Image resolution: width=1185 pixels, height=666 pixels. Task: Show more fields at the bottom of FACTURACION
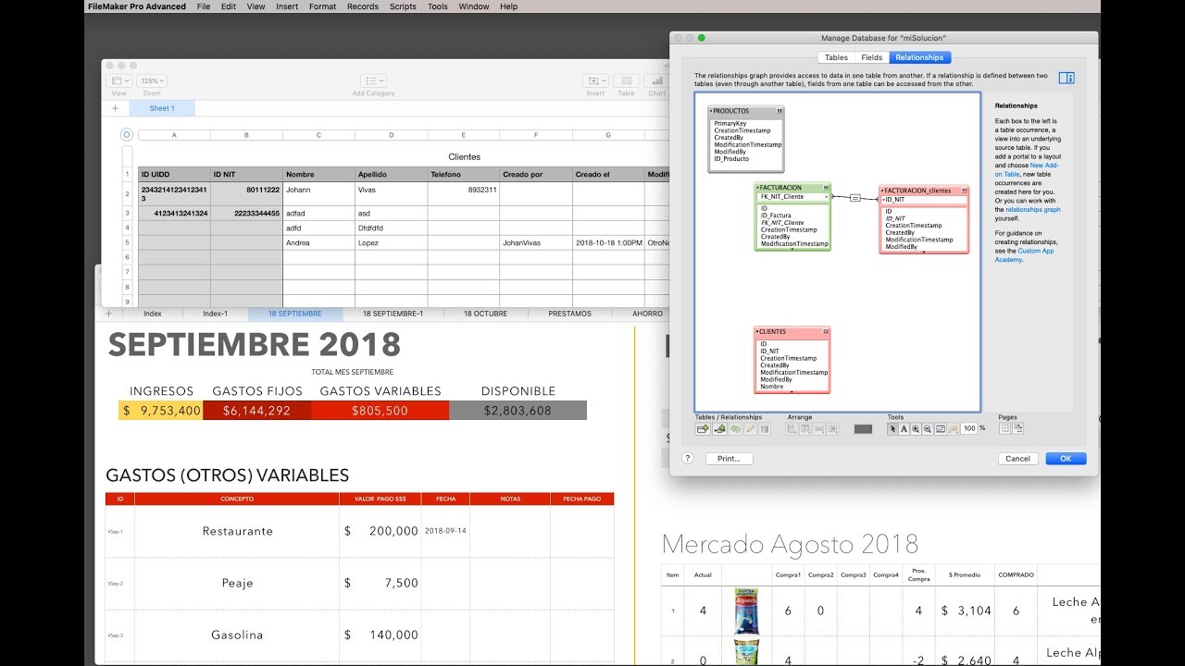click(792, 250)
